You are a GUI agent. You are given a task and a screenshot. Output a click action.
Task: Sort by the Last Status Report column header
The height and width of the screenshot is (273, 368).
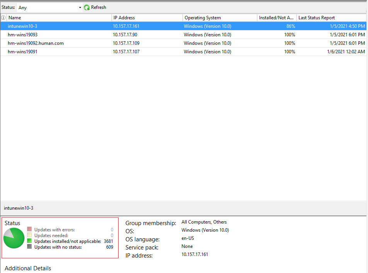(x=317, y=17)
